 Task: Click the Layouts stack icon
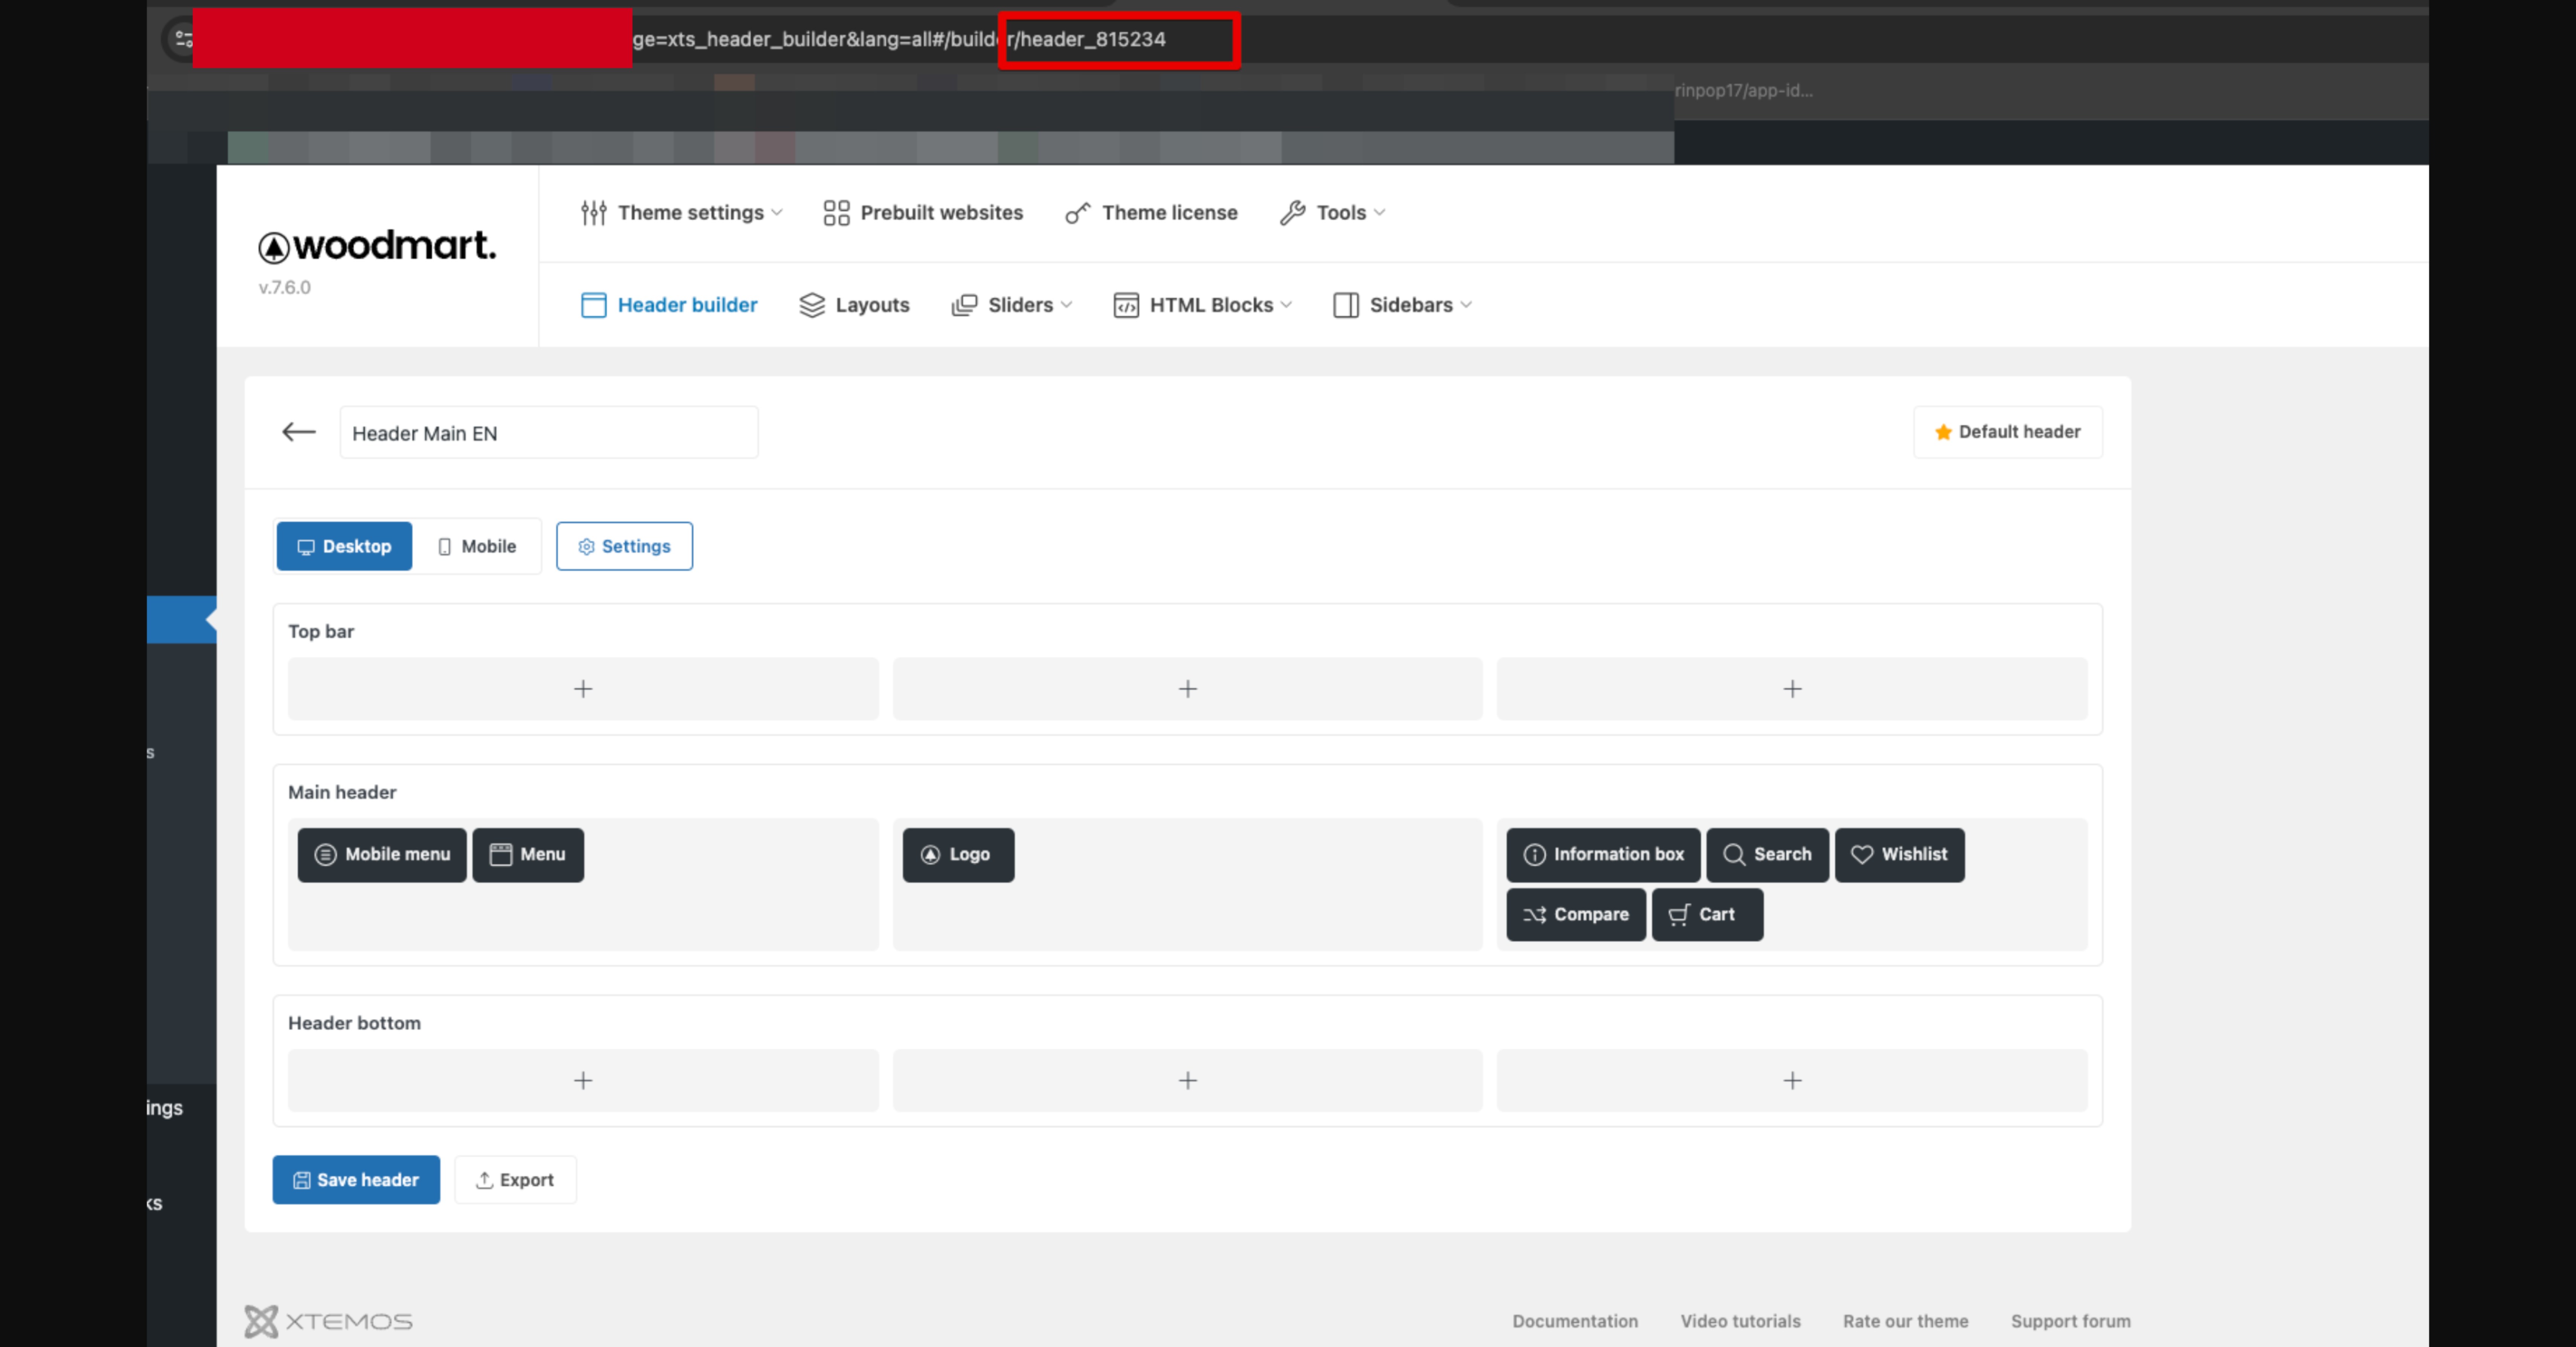(x=812, y=305)
